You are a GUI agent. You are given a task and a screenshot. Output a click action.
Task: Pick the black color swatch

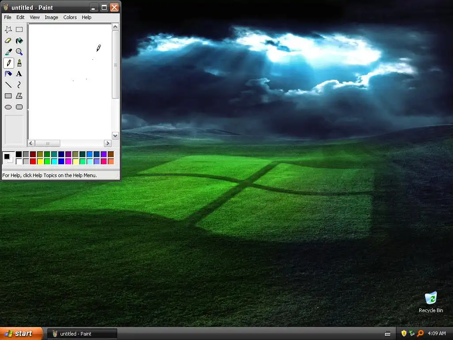(19, 155)
